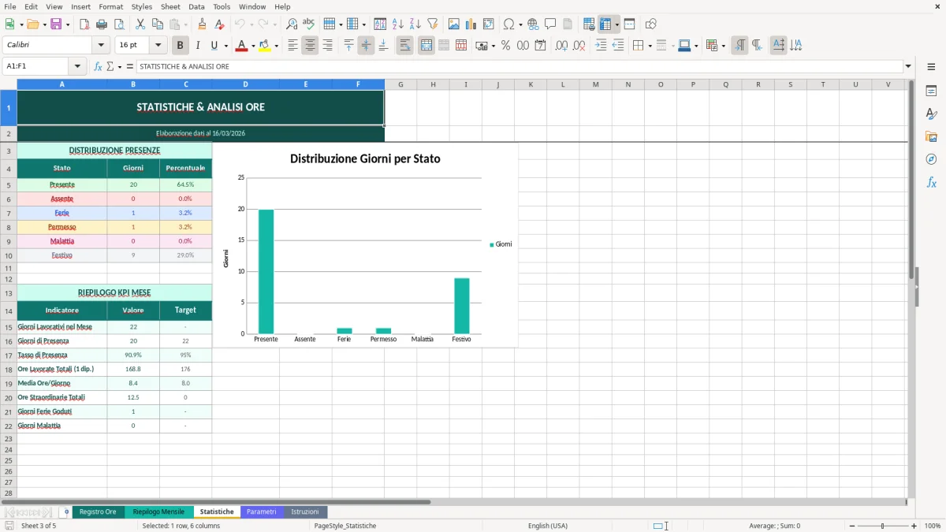Toggle Underline formatting
Screen dimensions: 946x532
(x=214, y=46)
